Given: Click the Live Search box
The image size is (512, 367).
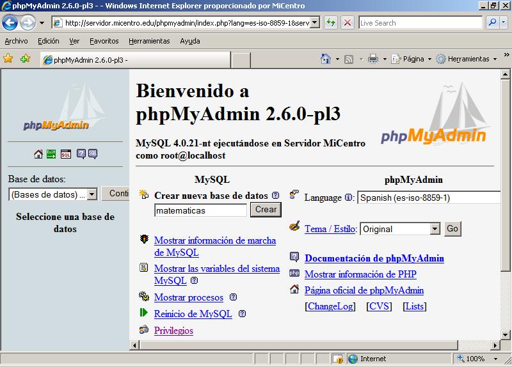Looking at the screenshot, I should pyautogui.click(x=420, y=22).
